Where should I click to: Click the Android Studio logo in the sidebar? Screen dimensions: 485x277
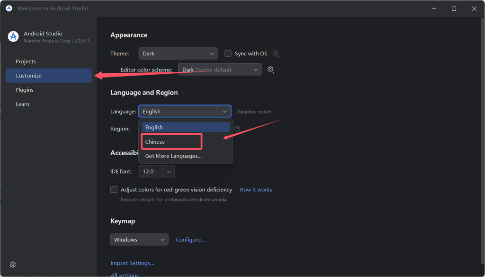(x=13, y=36)
